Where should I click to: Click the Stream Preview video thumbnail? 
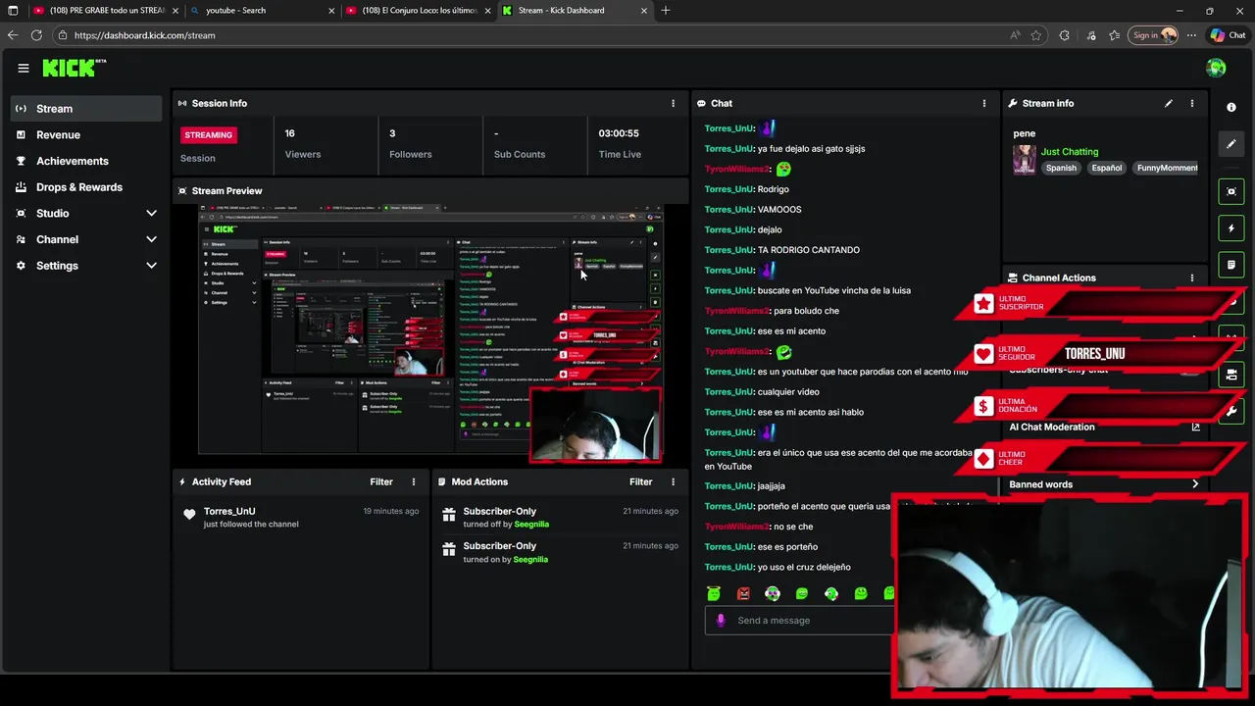[430, 331]
